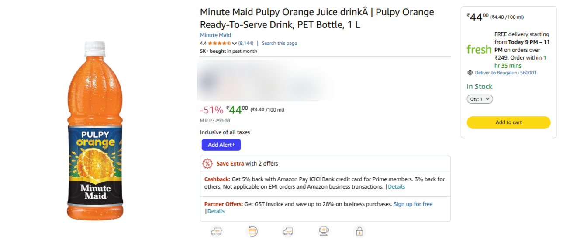Viewport: 570px width, 240px height.
Task: Click the Amazon Fresh logo
Action: [x=479, y=50]
